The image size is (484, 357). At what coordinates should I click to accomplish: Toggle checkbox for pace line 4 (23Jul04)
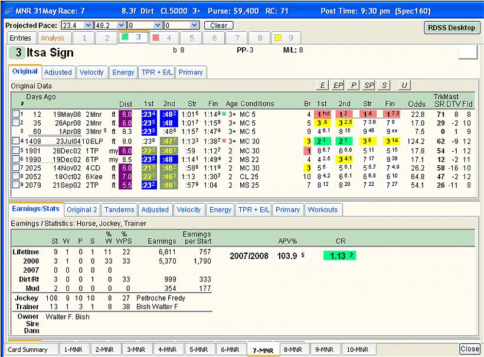[x=15, y=141]
